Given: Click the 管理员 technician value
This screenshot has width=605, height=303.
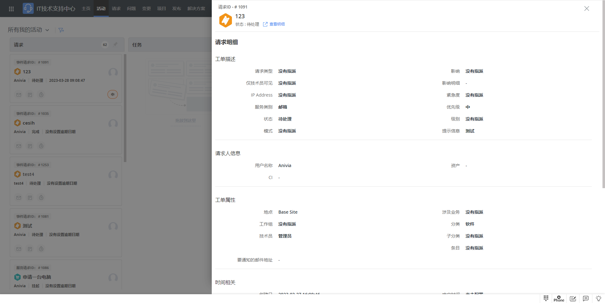Looking at the screenshot, I should (x=285, y=236).
